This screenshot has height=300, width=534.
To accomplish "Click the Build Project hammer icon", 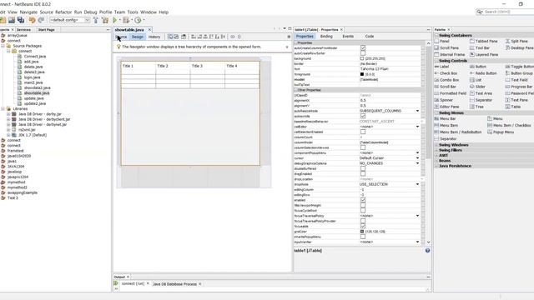I will (x=96, y=20).
